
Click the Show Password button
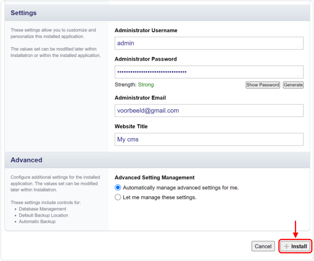pos(263,85)
